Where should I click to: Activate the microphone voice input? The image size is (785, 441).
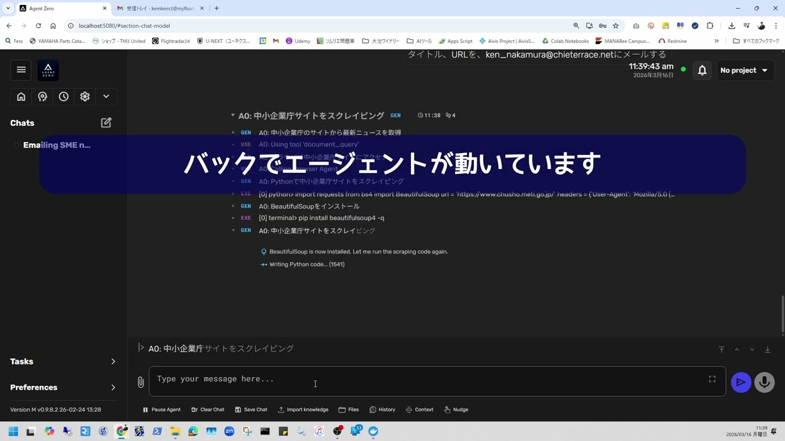pyautogui.click(x=764, y=382)
